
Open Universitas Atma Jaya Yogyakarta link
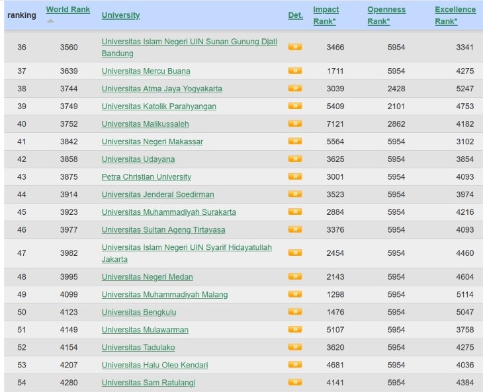pos(162,89)
